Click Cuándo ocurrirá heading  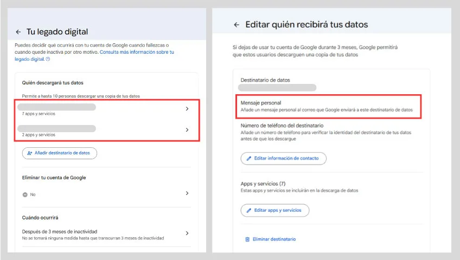[40, 218]
